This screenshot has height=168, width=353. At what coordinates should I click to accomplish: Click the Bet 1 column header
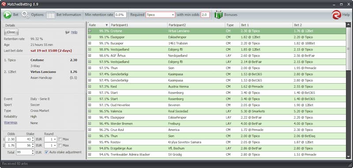(266, 25)
